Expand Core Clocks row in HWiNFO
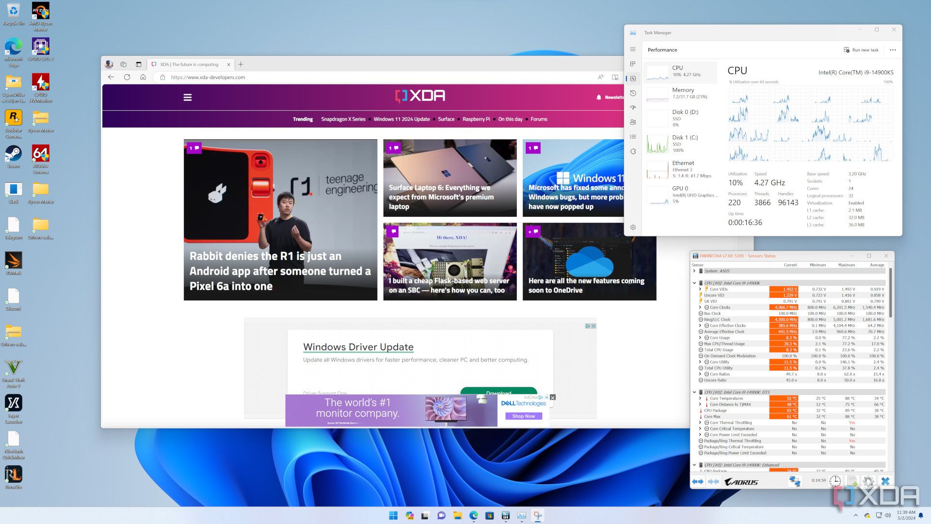This screenshot has height=524, width=931. (700, 307)
